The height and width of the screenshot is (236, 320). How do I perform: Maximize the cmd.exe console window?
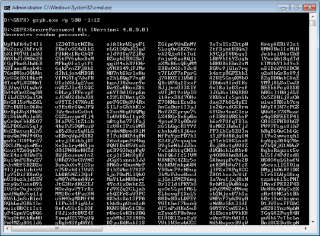296,8
